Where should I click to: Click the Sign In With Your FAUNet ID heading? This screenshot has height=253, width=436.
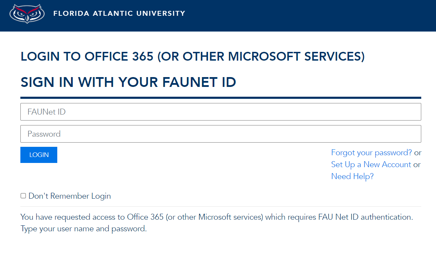[x=128, y=82]
